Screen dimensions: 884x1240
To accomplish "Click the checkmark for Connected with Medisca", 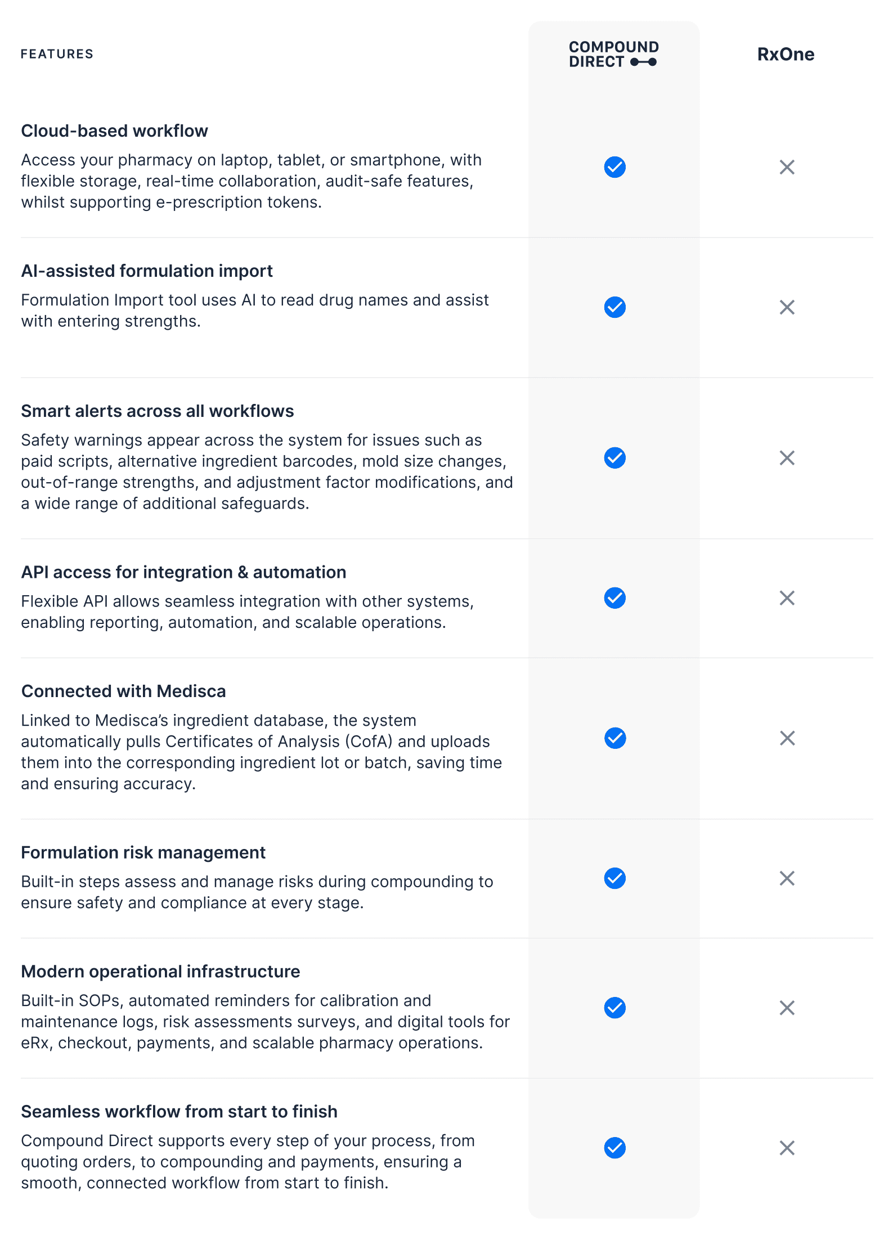I will point(614,738).
